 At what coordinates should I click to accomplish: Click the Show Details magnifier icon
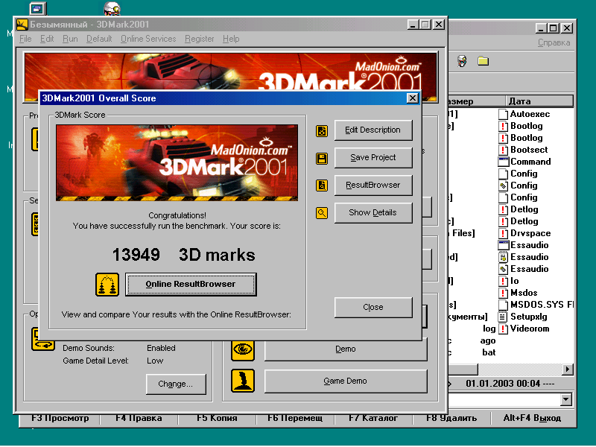click(322, 213)
